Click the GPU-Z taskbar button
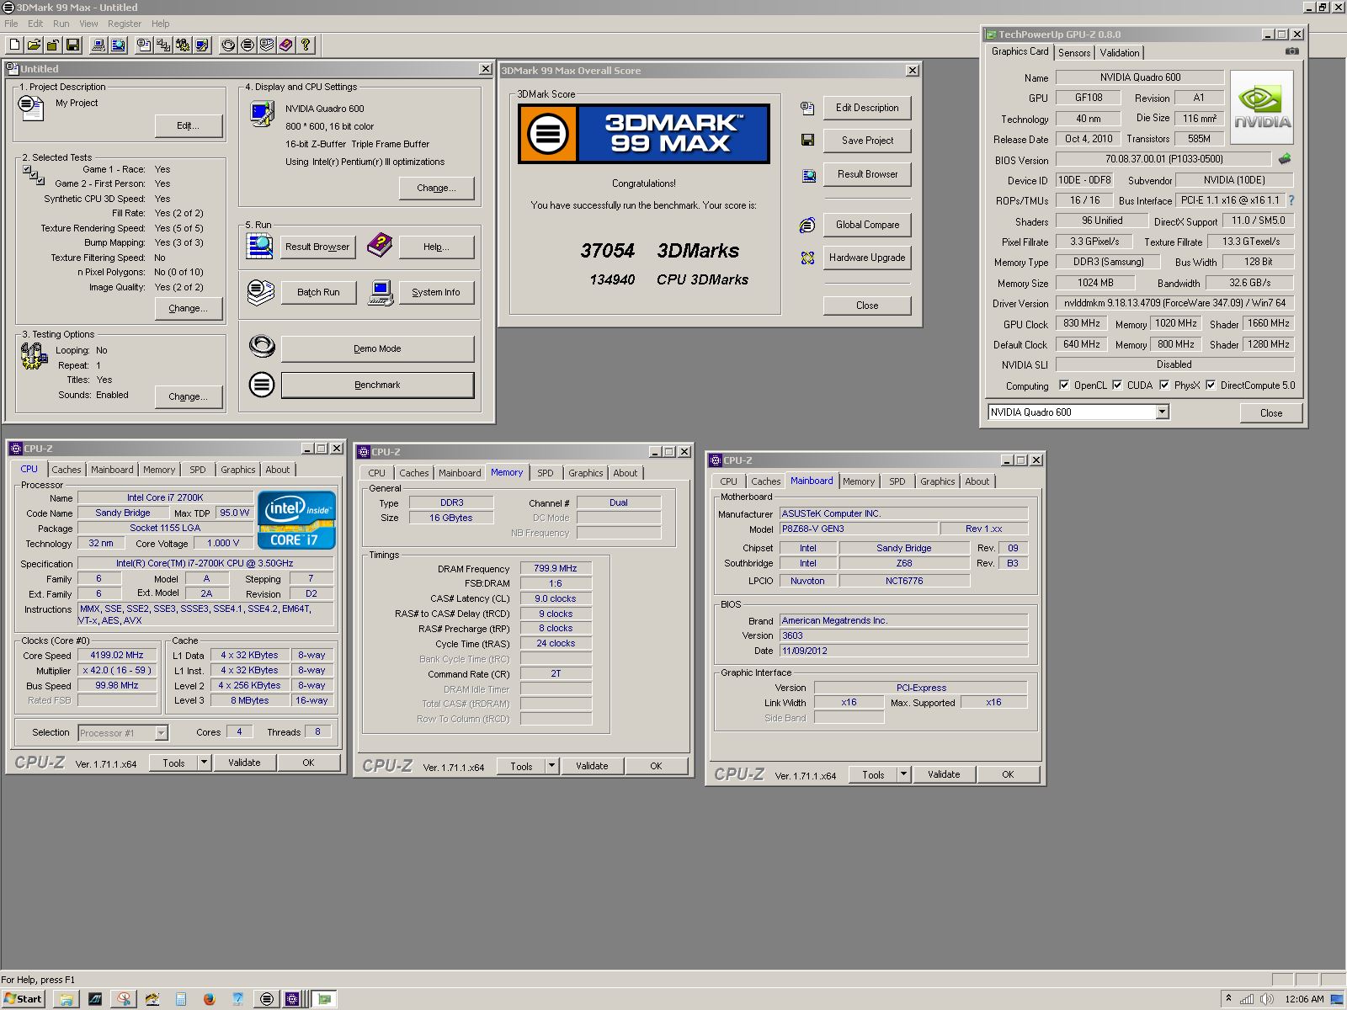Image resolution: width=1347 pixels, height=1010 pixels. (324, 999)
